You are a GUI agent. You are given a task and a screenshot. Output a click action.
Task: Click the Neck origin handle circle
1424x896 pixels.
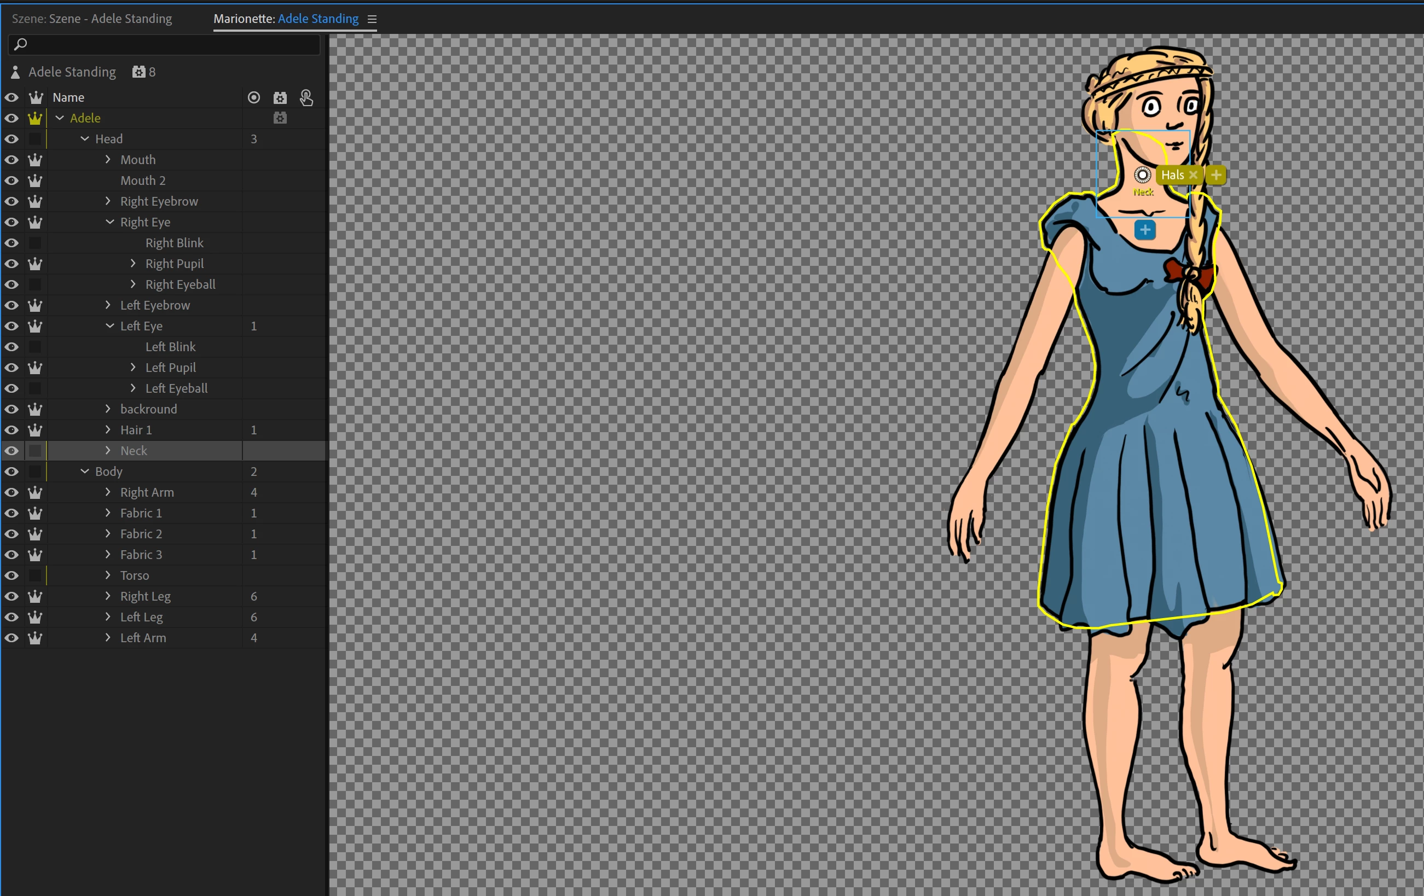point(1142,175)
